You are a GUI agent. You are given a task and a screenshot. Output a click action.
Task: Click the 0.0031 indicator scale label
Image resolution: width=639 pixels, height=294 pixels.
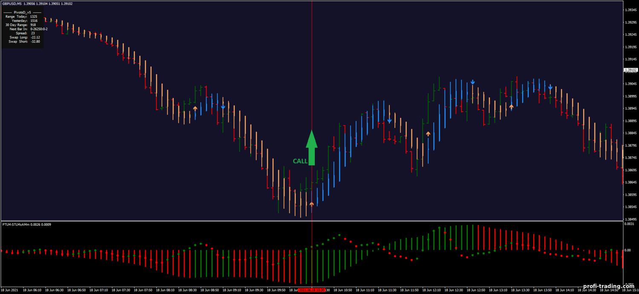629,224
